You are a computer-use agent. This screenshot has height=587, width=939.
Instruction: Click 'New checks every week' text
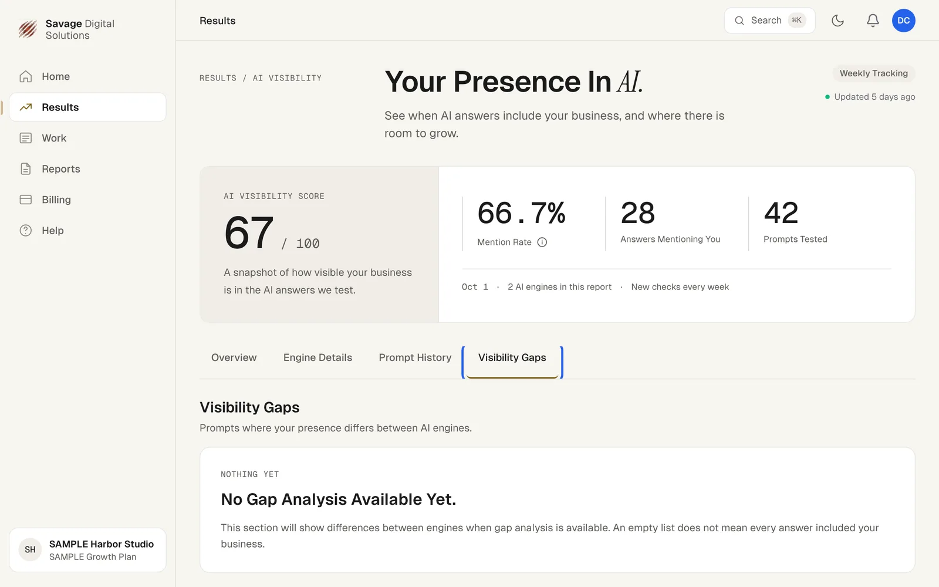pyautogui.click(x=680, y=287)
